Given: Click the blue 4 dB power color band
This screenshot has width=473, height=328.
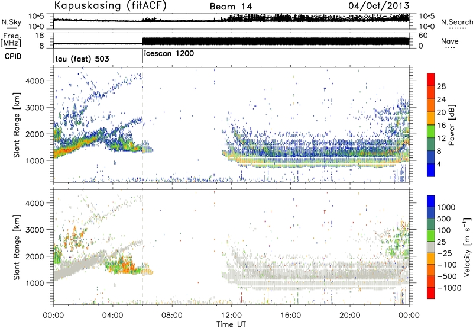Looking at the screenshot, I should [x=431, y=170].
